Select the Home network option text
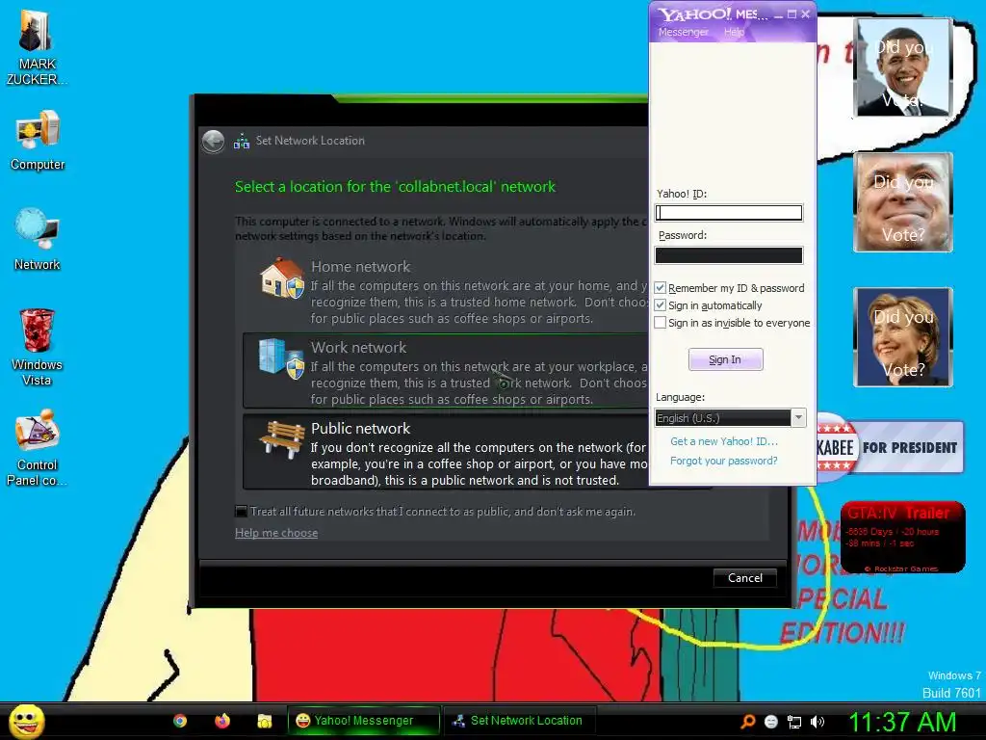Screen dimensions: 986x740 point(360,266)
